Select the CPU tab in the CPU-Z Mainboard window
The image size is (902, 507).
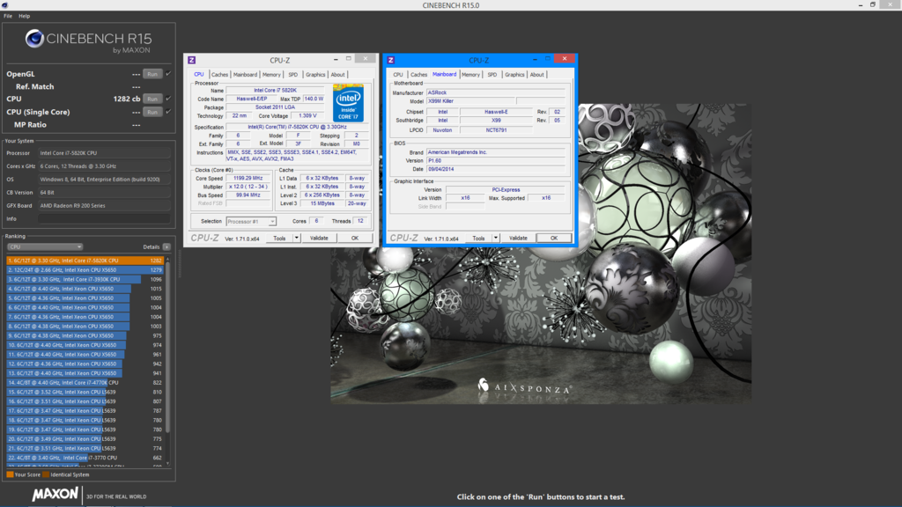point(398,75)
